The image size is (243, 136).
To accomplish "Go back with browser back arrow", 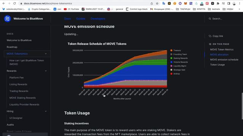I will coord(4,3).
